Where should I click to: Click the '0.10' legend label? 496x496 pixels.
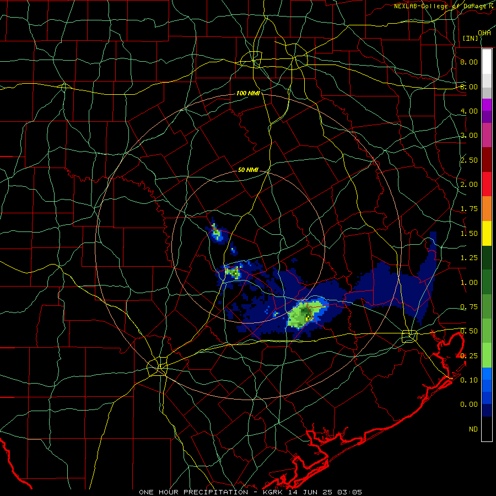click(469, 380)
